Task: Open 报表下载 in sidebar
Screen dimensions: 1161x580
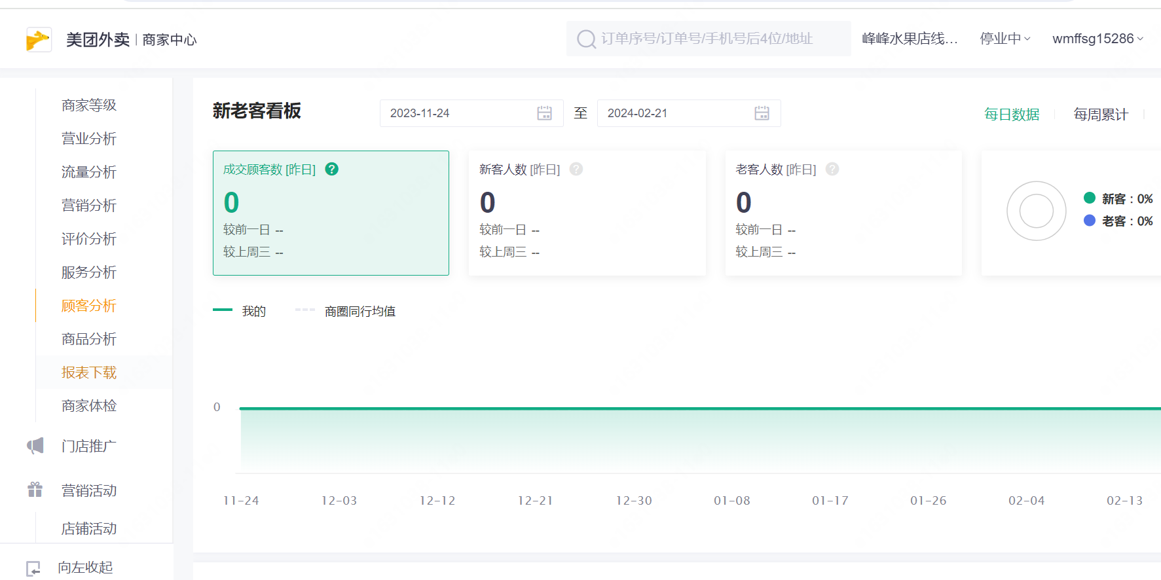Action: pyautogui.click(x=89, y=372)
